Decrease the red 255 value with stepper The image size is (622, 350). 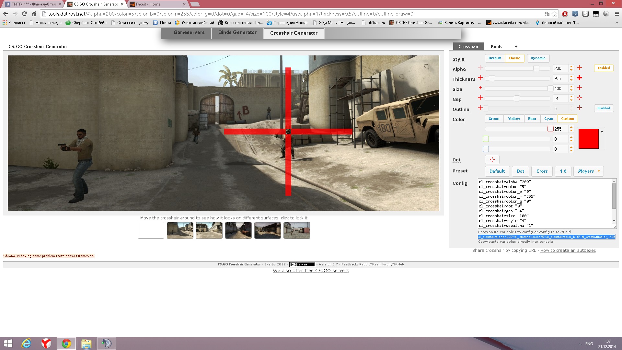[x=571, y=131]
